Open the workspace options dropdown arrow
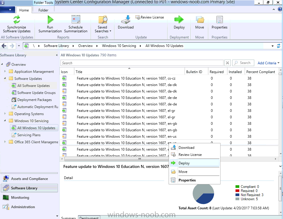This screenshot has height=219, width=283. (x=57, y=216)
